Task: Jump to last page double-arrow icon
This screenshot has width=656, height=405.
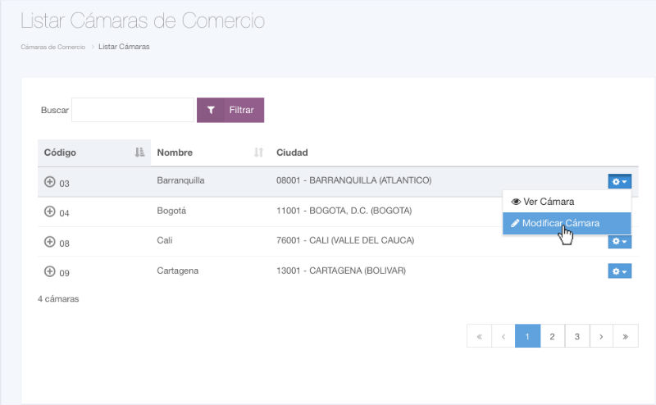Action: 626,336
